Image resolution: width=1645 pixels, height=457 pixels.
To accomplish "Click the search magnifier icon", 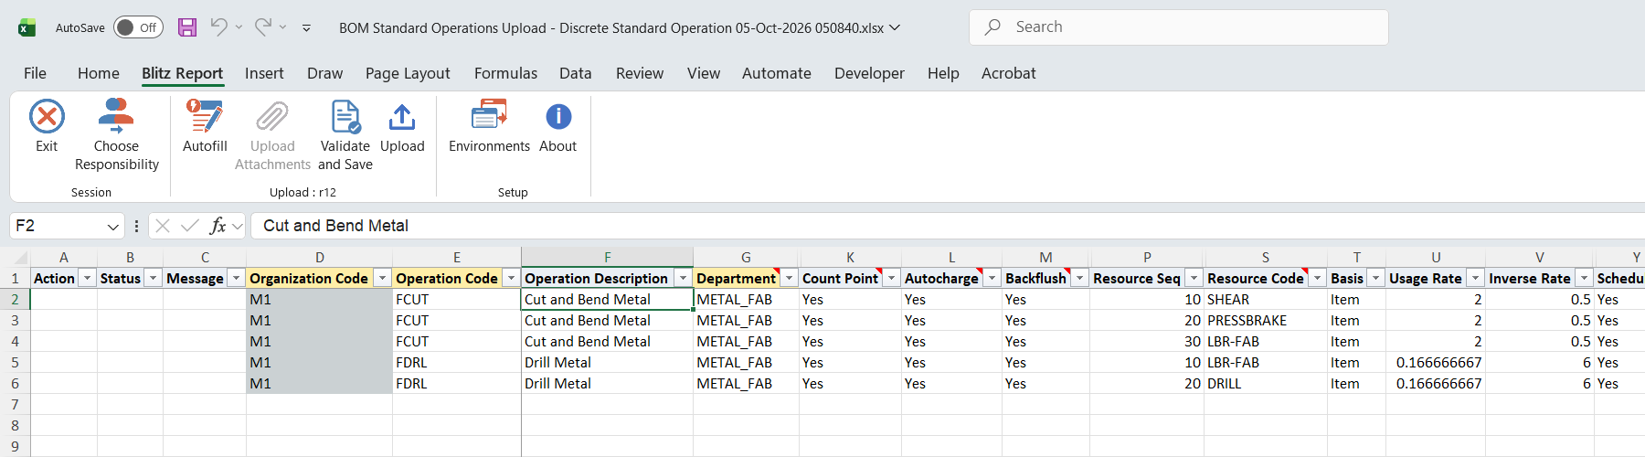I will pos(992,27).
